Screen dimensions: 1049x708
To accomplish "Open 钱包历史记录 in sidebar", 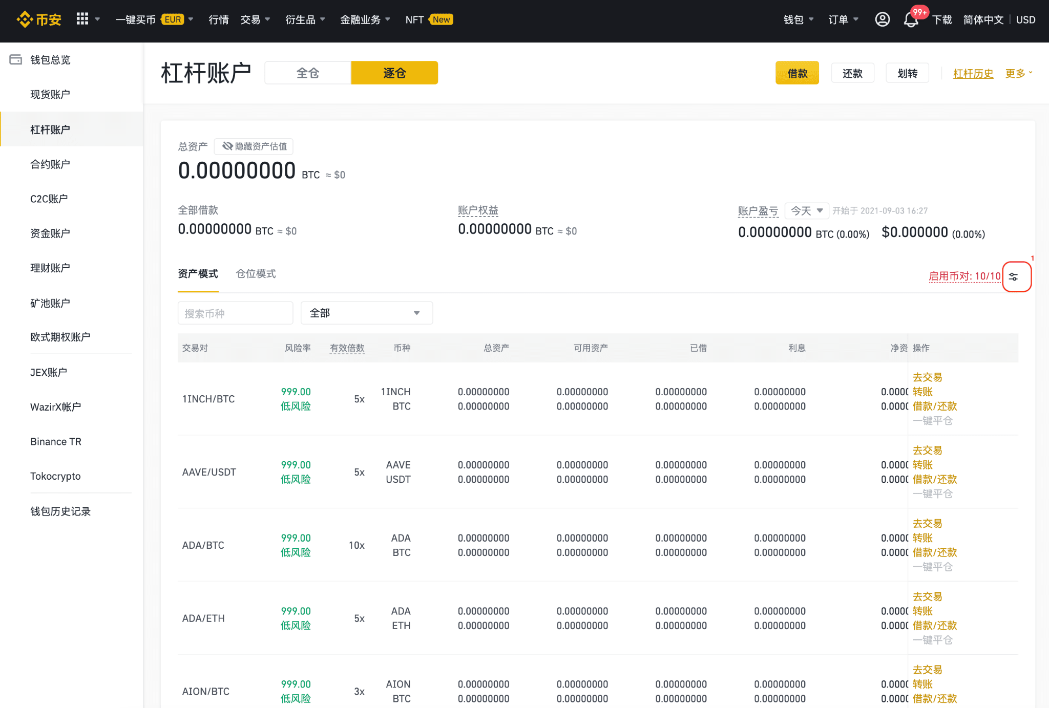I will [x=60, y=511].
